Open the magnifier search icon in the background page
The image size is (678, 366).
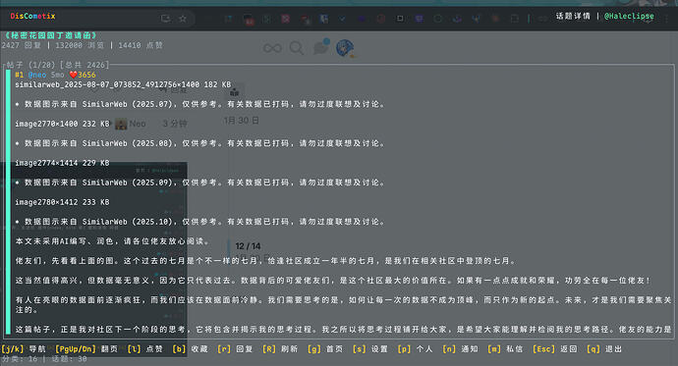[297, 48]
